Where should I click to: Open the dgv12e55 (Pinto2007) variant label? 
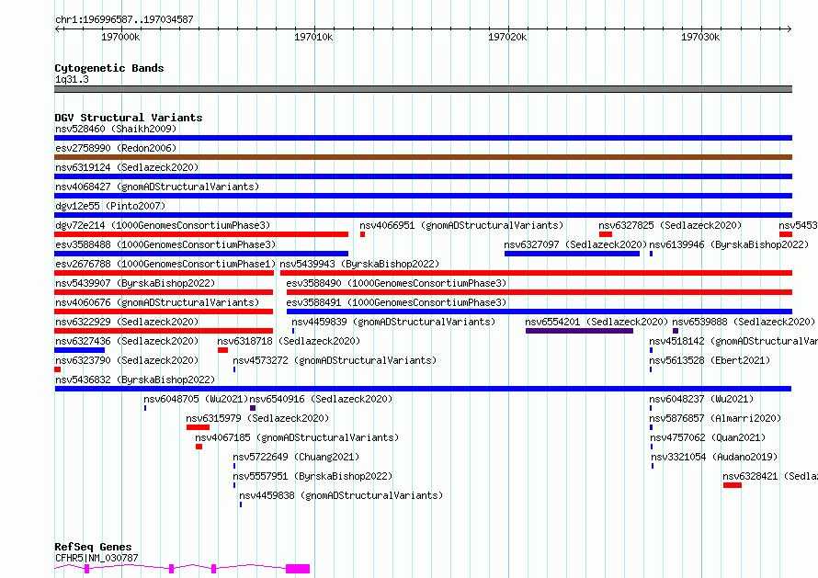(x=110, y=206)
